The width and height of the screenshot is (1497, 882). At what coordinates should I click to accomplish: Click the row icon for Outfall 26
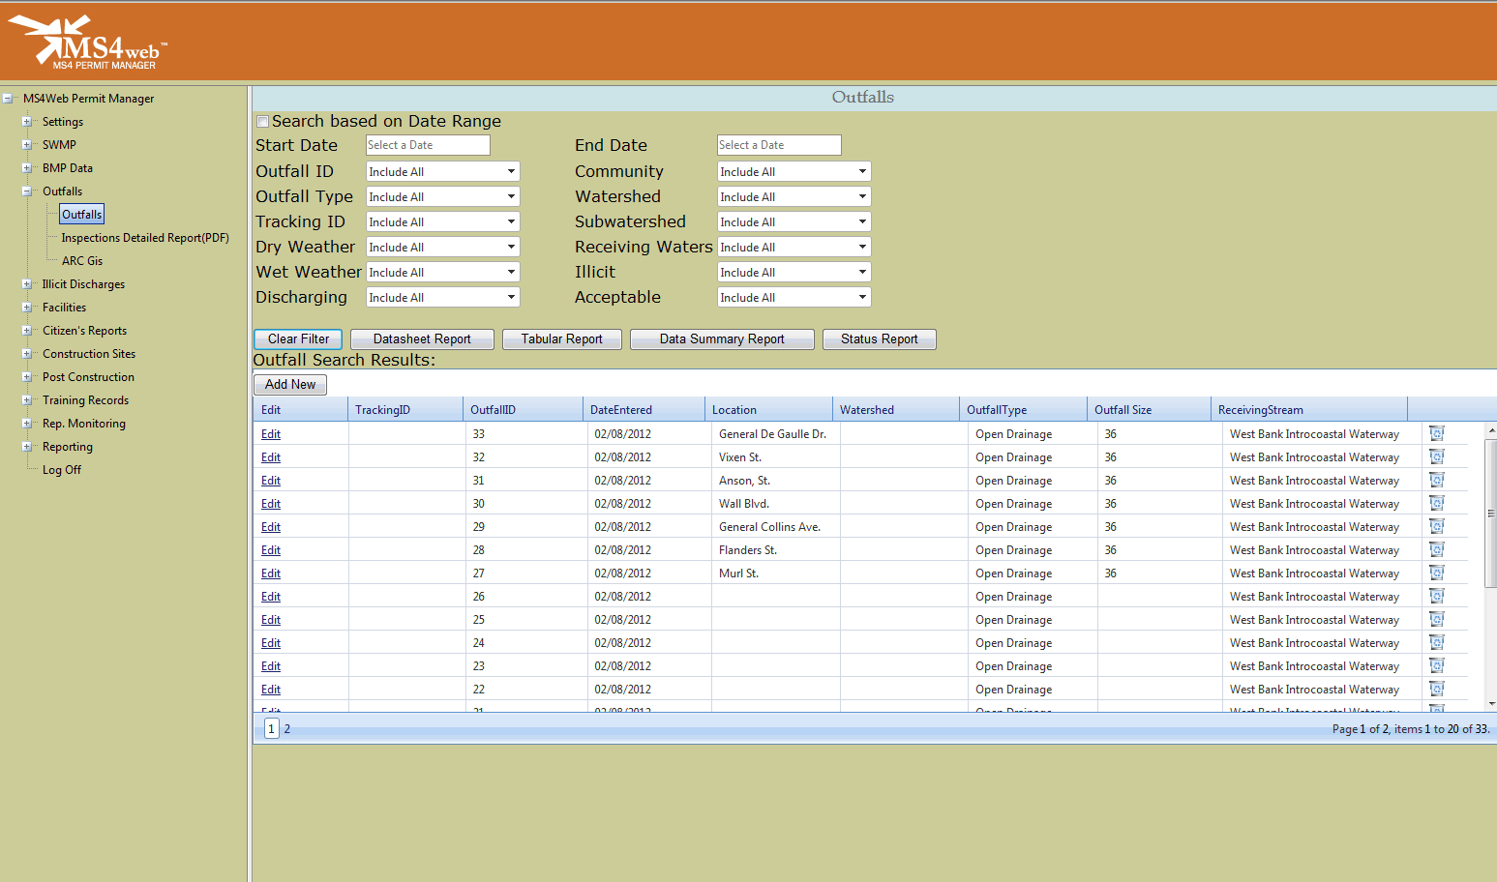click(x=1437, y=596)
